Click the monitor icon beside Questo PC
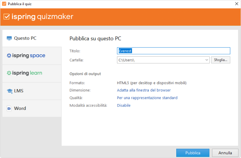 pos(9,38)
